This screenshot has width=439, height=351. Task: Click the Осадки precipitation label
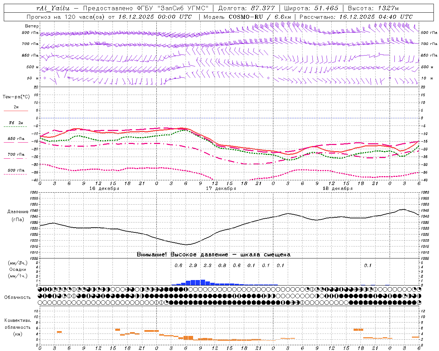point(18,269)
